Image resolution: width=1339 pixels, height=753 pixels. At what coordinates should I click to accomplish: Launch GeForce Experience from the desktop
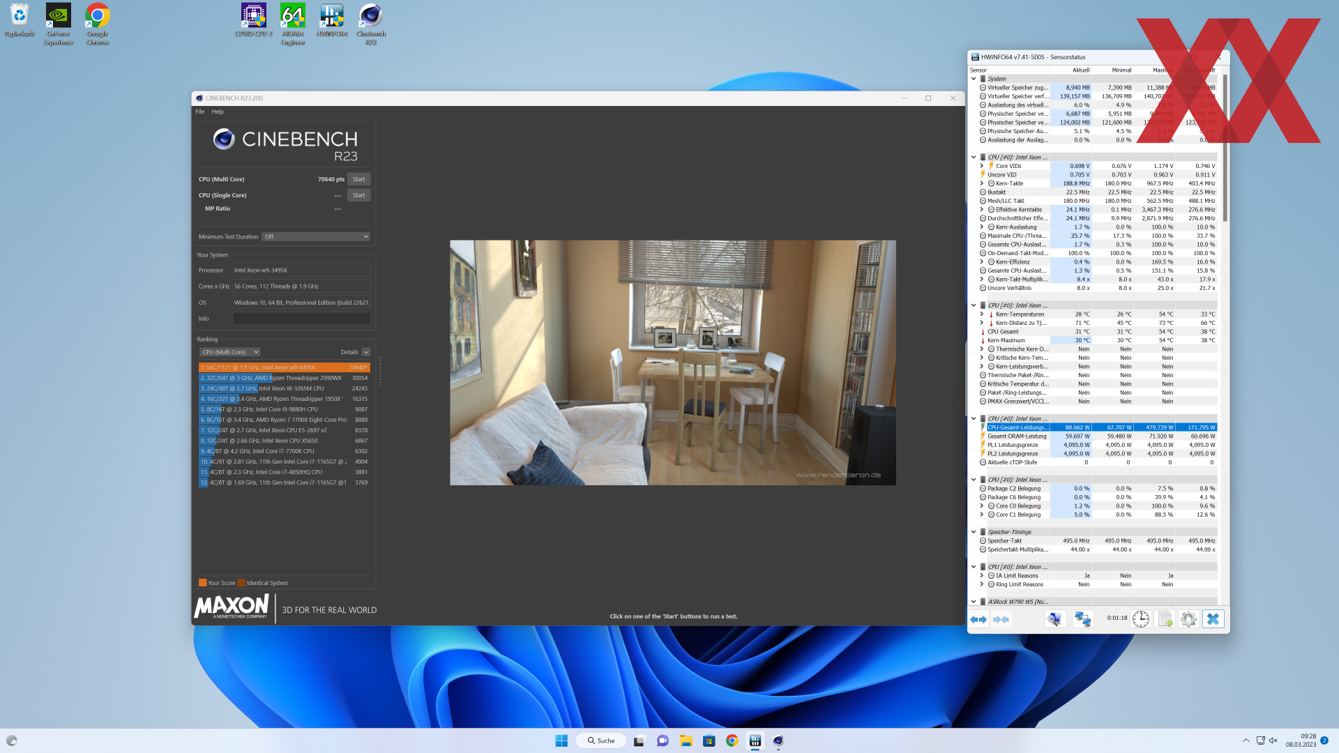[x=59, y=24]
